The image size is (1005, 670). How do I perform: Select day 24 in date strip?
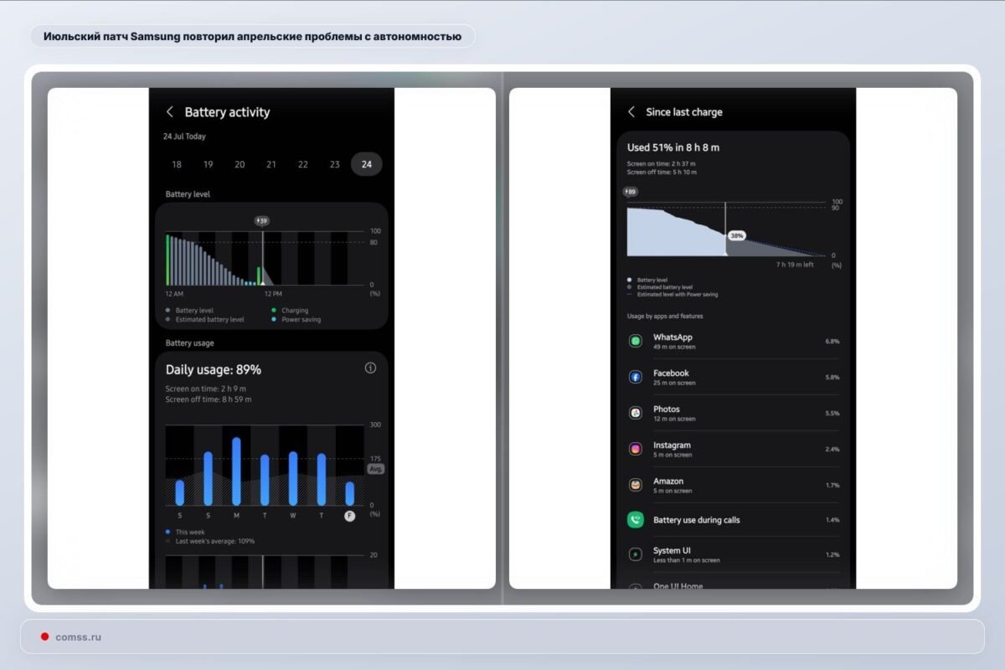[x=367, y=165]
